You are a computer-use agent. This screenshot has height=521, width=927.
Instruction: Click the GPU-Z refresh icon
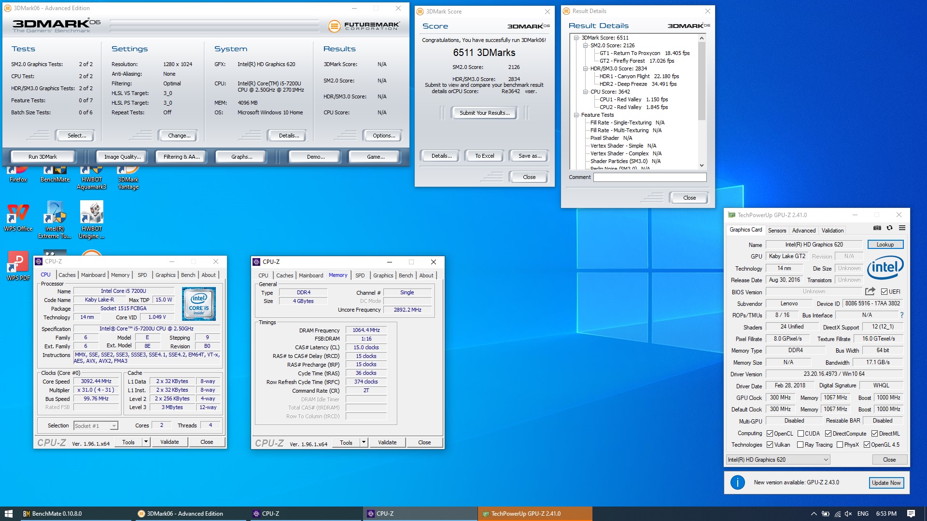(889, 228)
